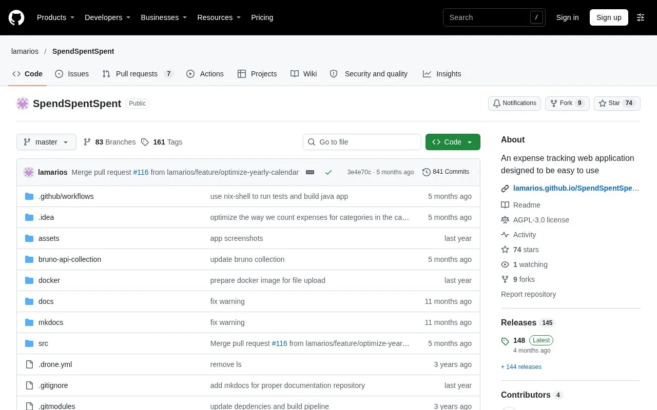
Task: Click the commit status check mark
Action: [x=328, y=172]
